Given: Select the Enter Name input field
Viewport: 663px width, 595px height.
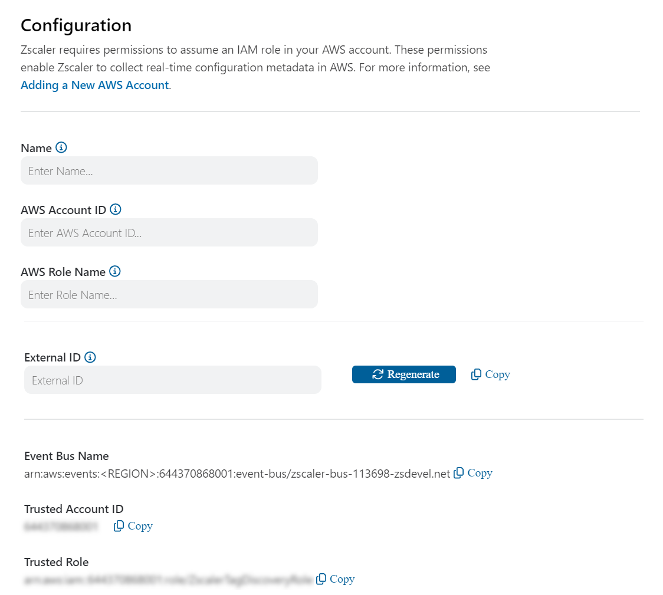Looking at the screenshot, I should coord(169,170).
